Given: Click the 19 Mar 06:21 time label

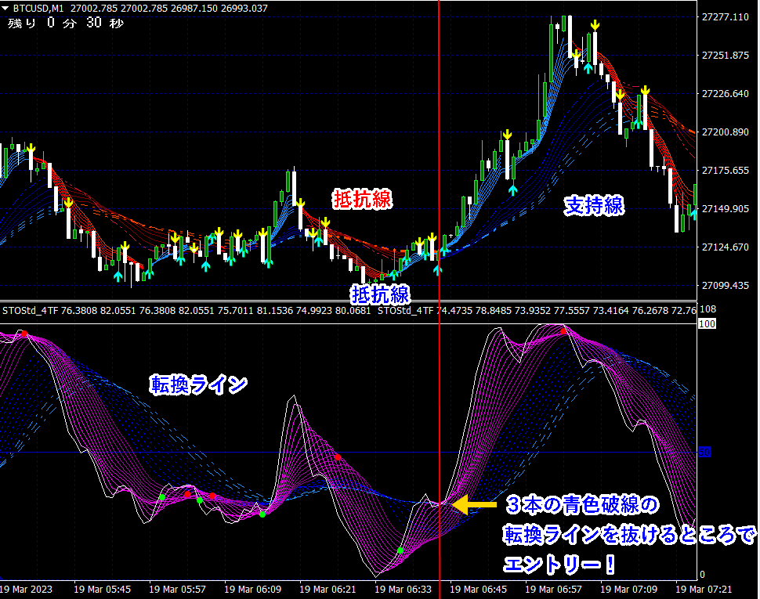Looking at the screenshot, I should pyautogui.click(x=328, y=590).
